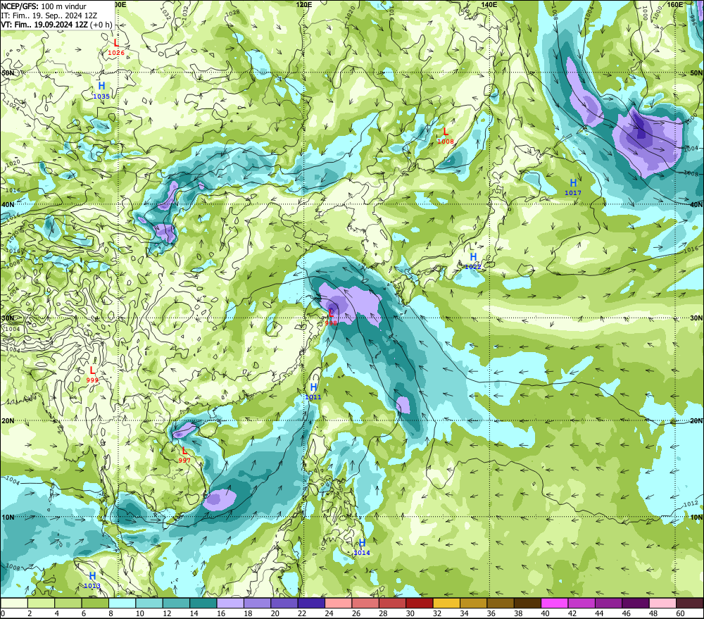Click the pale yellow 0–2 legend swatch
The image size is (704, 619).
click(14, 603)
